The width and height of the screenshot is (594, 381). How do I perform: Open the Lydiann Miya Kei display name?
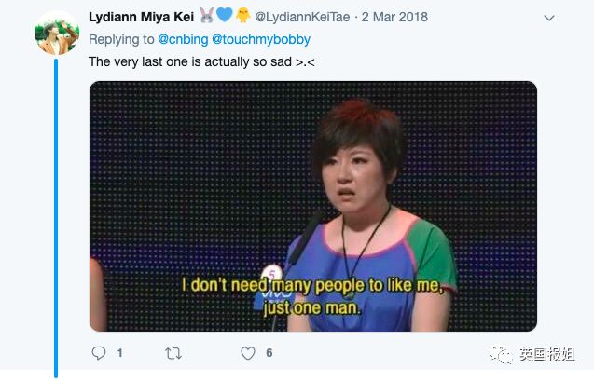coord(141,18)
